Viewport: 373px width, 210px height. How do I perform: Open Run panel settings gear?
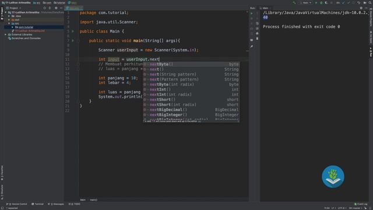pyautogui.click(x=361, y=8)
